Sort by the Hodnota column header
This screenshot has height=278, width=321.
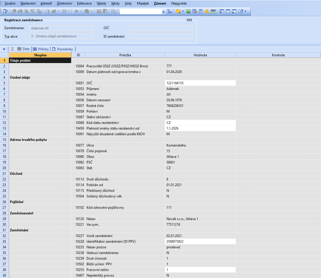(200, 55)
